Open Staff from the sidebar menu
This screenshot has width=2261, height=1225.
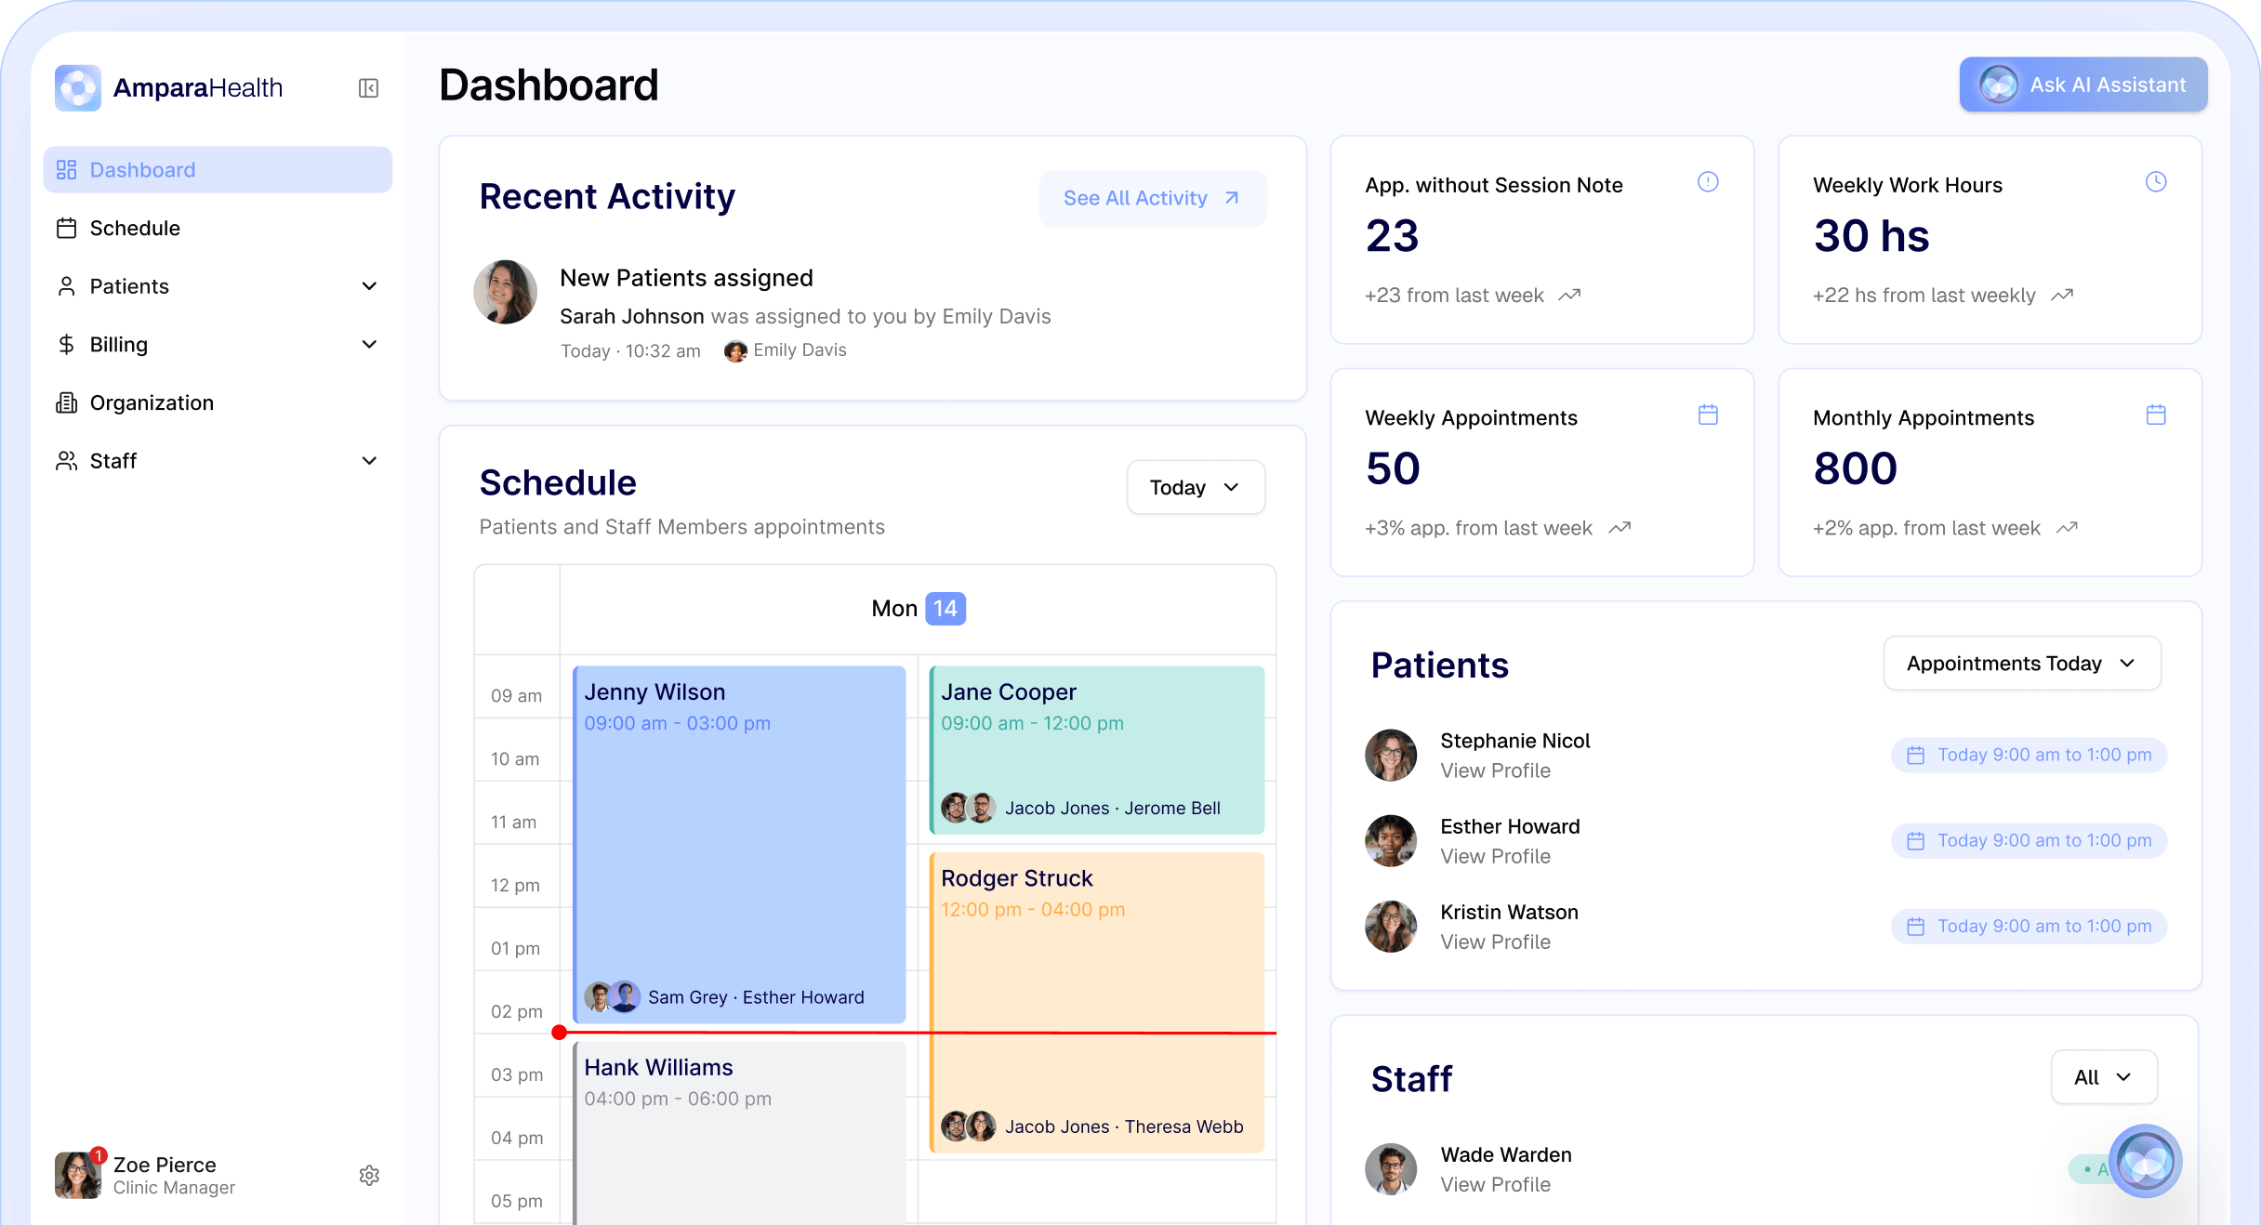coord(218,461)
